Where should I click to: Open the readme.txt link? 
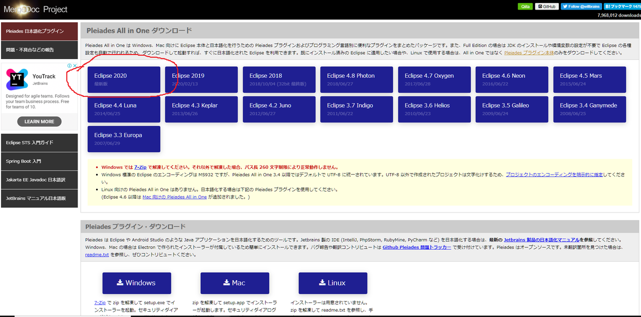(97, 255)
